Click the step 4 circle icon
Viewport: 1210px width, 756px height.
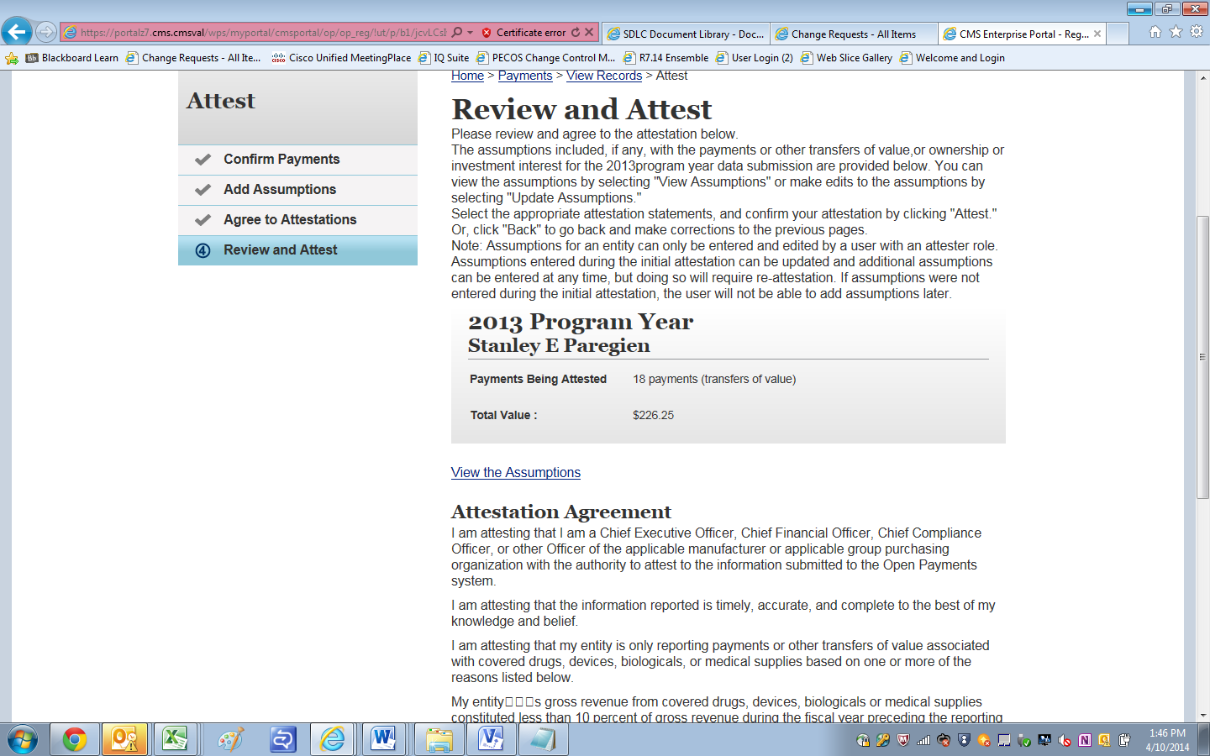pos(203,250)
